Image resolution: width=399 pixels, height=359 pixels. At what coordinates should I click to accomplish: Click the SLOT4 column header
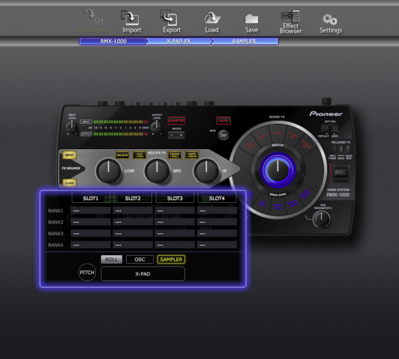(x=217, y=198)
